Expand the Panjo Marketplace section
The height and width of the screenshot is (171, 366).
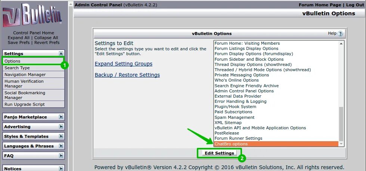tap(61, 117)
